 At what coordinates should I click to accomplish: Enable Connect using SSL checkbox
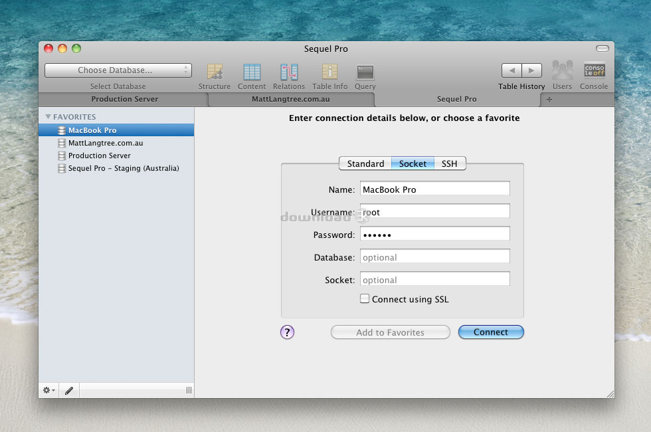[x=365, y=299]
